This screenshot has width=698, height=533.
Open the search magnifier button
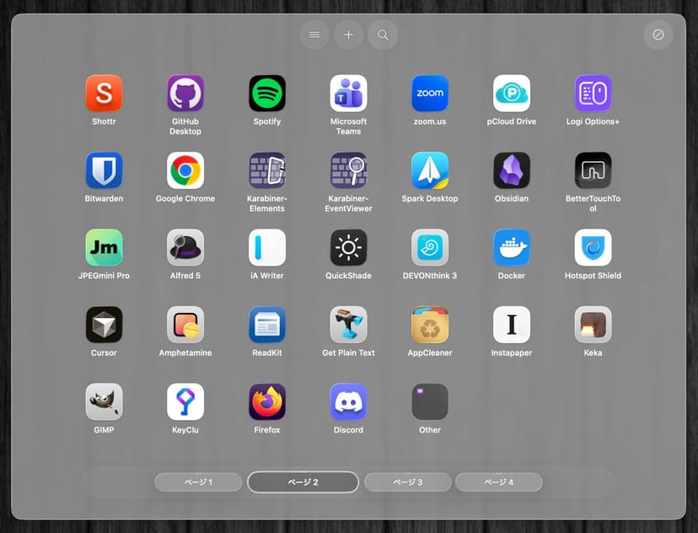click(x=383, y=35)
